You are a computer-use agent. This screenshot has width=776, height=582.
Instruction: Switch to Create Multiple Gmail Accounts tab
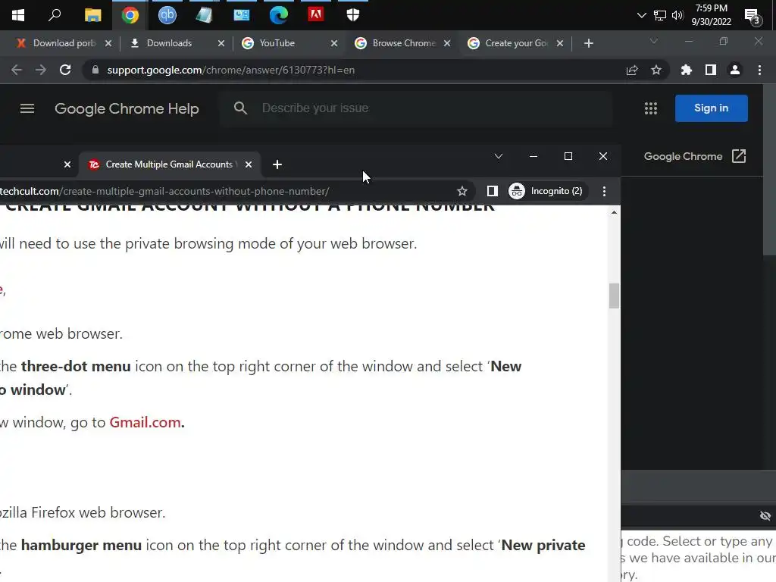pos(169,164)
